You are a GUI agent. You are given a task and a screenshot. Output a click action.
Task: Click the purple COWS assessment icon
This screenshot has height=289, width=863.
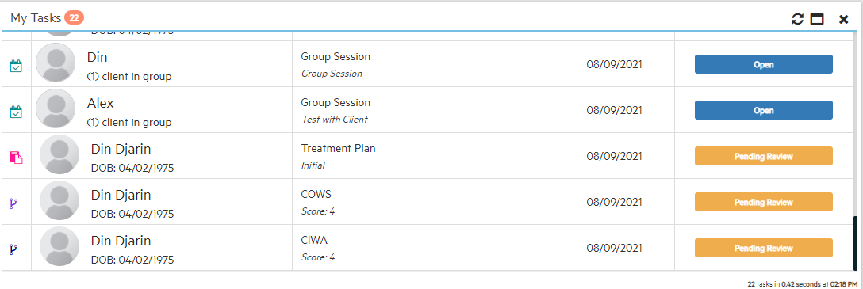13,203
